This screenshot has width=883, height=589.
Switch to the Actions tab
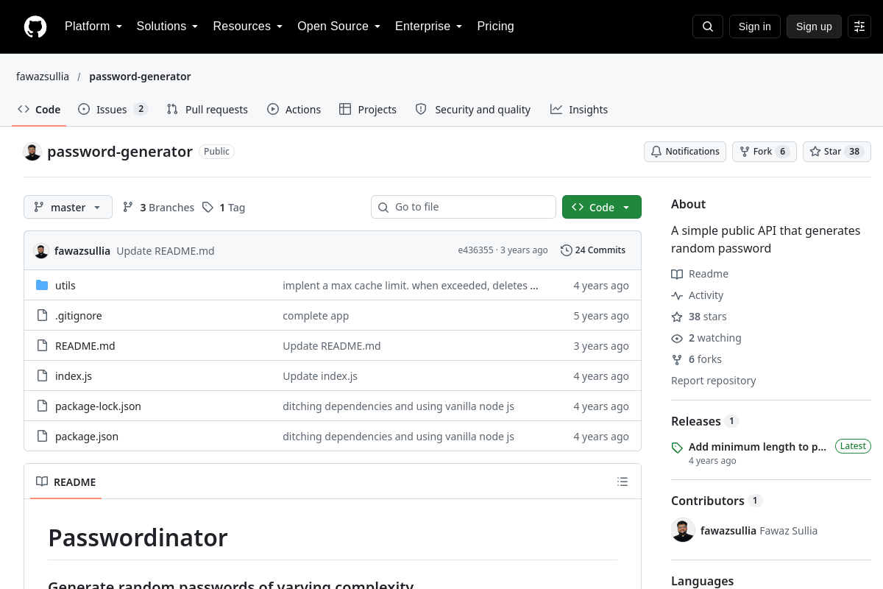click(294, 109)
